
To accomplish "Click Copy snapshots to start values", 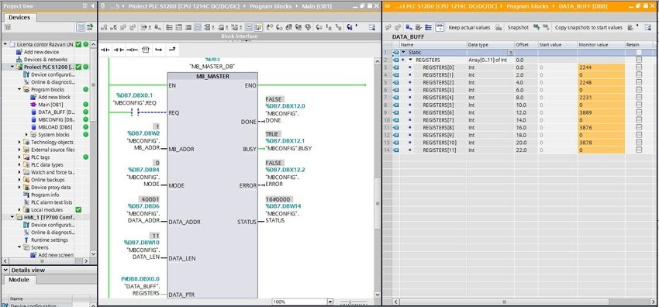I will point(588,27).
